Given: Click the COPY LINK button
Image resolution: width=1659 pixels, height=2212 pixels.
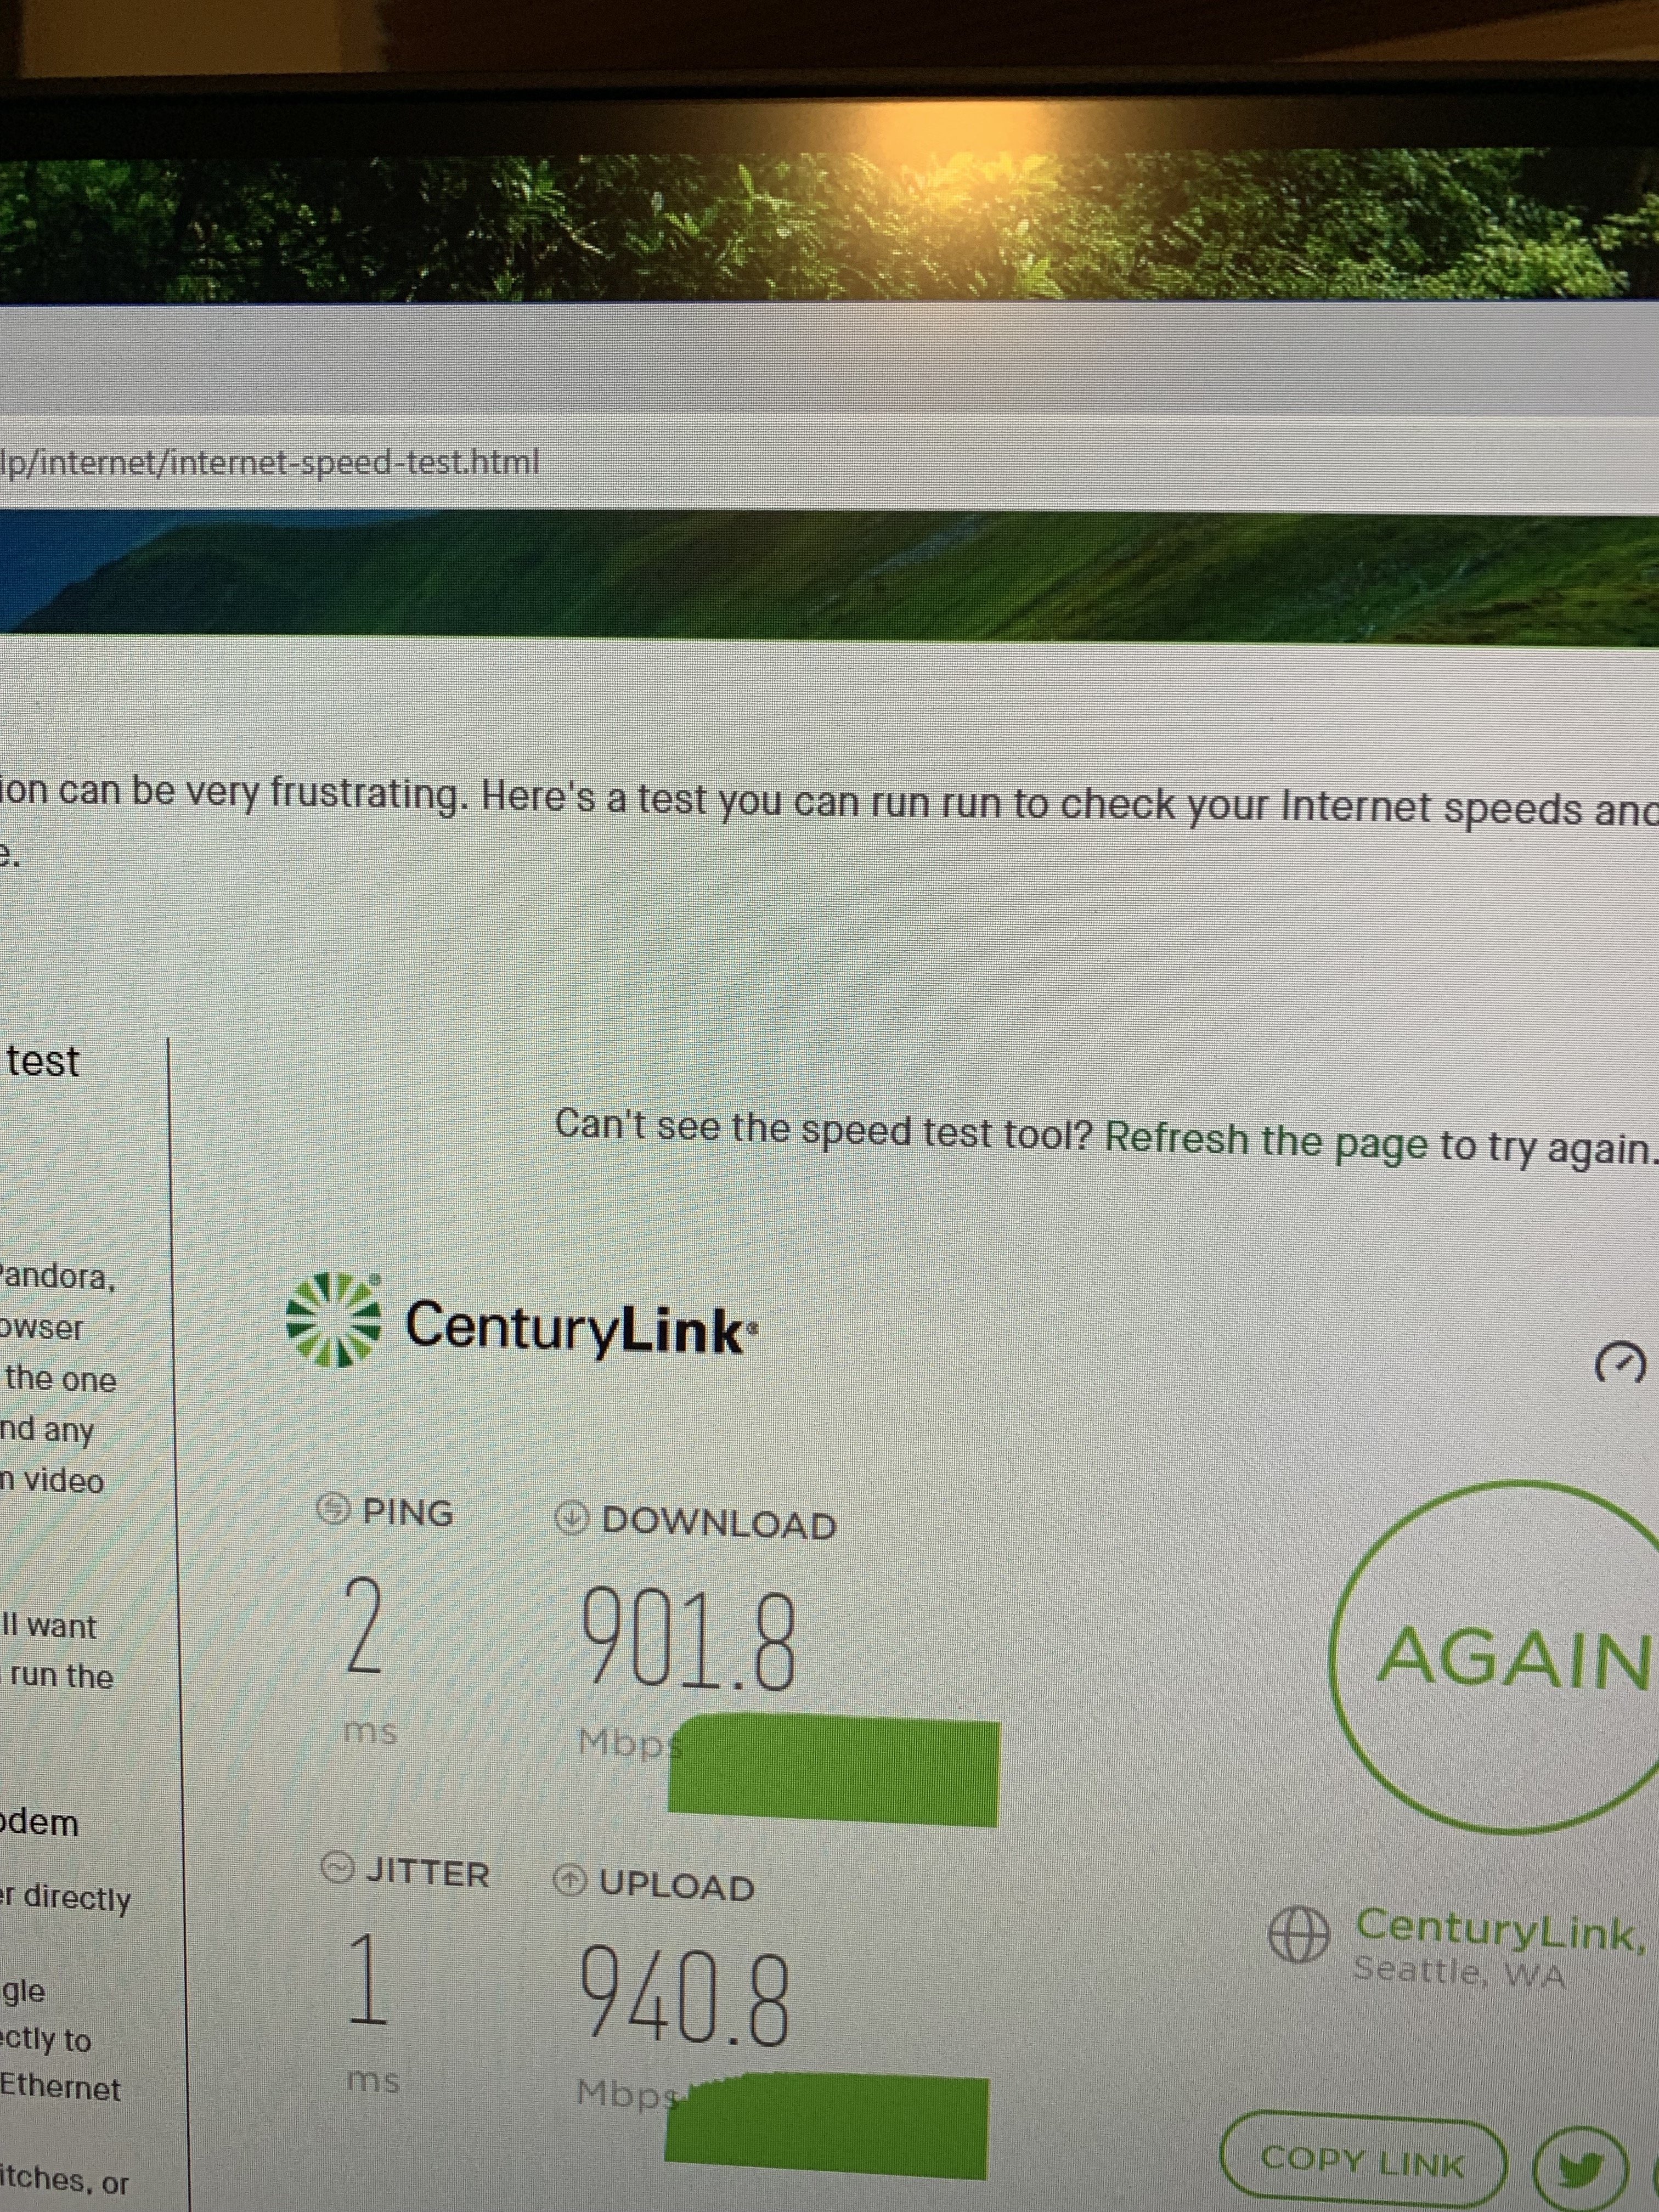Looking at the screenshot, I should point(1362,2163).
